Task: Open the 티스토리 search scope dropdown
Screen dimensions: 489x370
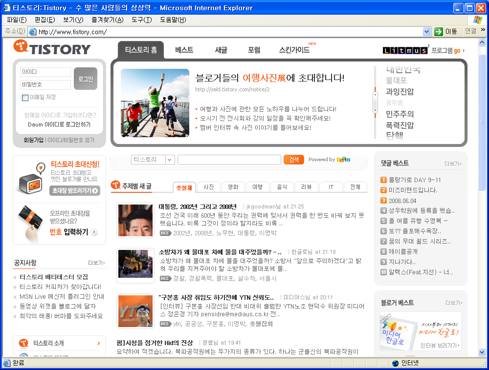Action: click(169, 160)
